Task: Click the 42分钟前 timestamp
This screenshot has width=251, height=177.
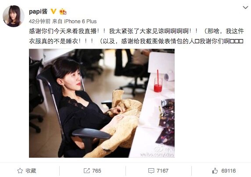Action: coord(39,21)
